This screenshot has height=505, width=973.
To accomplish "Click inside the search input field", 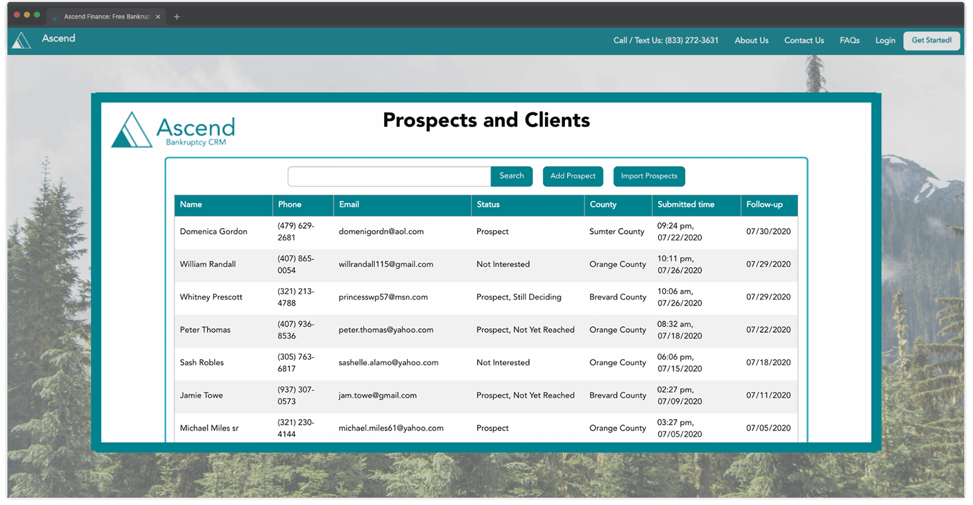I will click(x=389, y=176).
